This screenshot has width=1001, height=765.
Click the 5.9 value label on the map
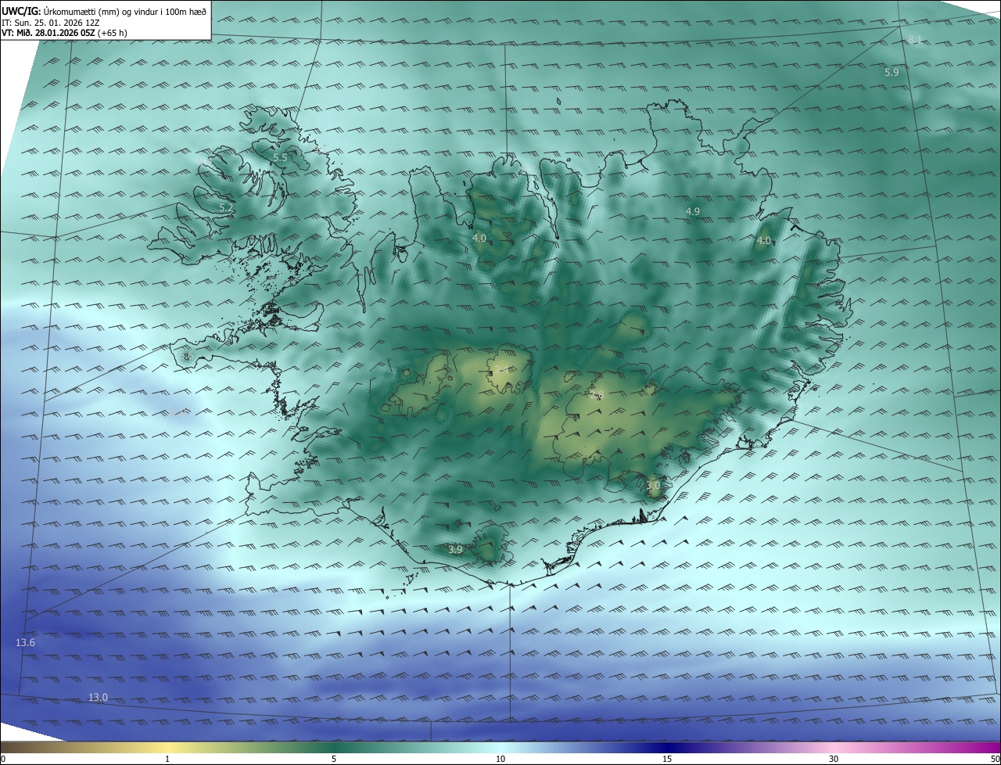click(892, 73)
